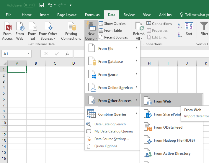Open Recent Sources
Viewport: 209px width, 163px height.
[x=113, y=37]
